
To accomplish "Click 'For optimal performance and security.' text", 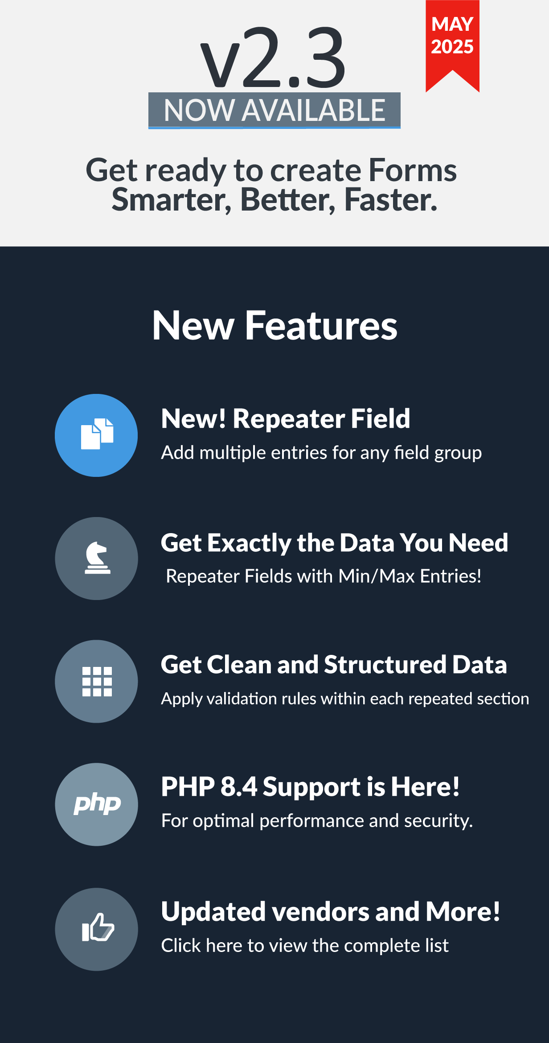I will pos(317,821).
